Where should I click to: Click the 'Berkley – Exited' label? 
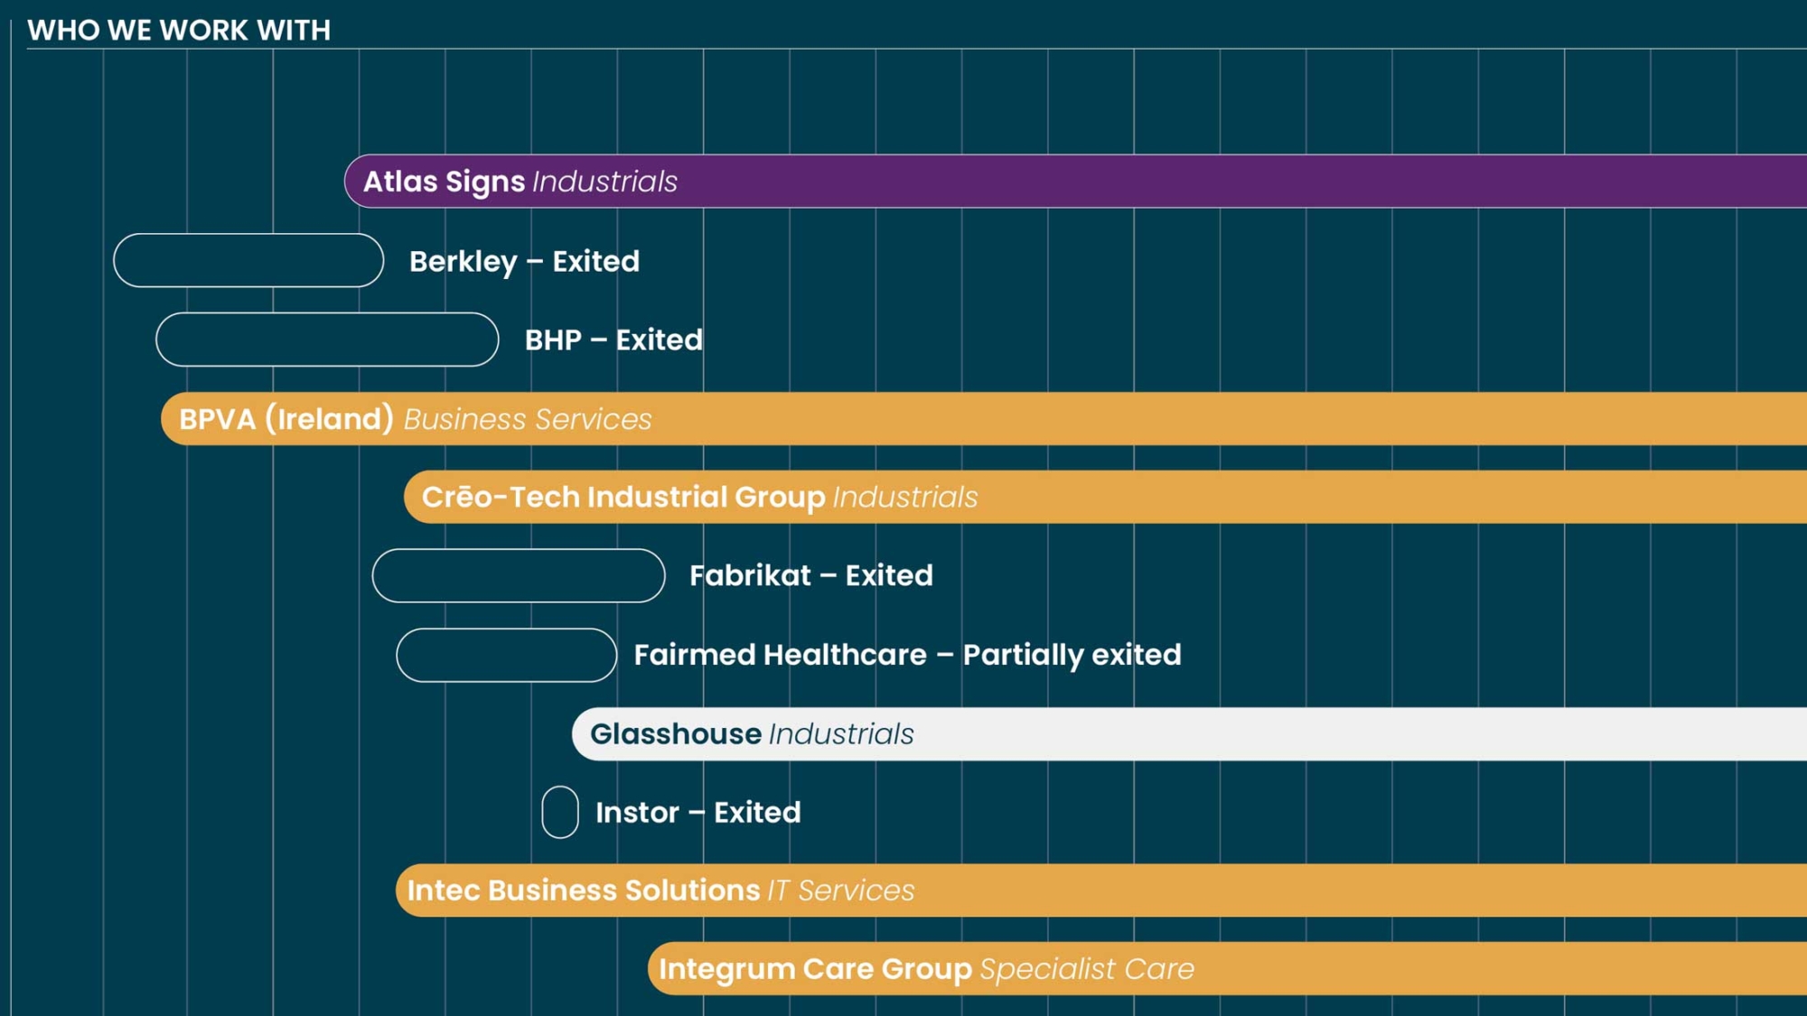pos(524,261)
